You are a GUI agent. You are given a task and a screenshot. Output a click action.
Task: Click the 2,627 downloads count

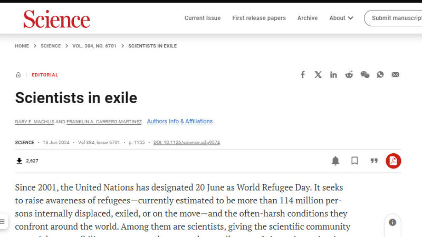coord(32,161)
